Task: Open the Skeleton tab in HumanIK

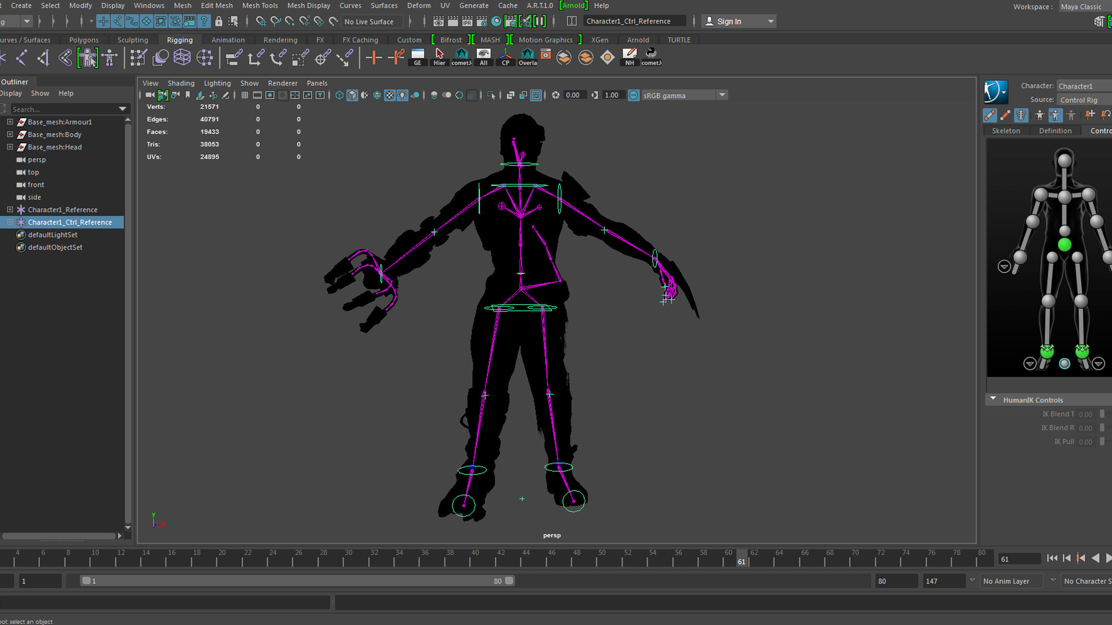Action: click(1006, 131)
